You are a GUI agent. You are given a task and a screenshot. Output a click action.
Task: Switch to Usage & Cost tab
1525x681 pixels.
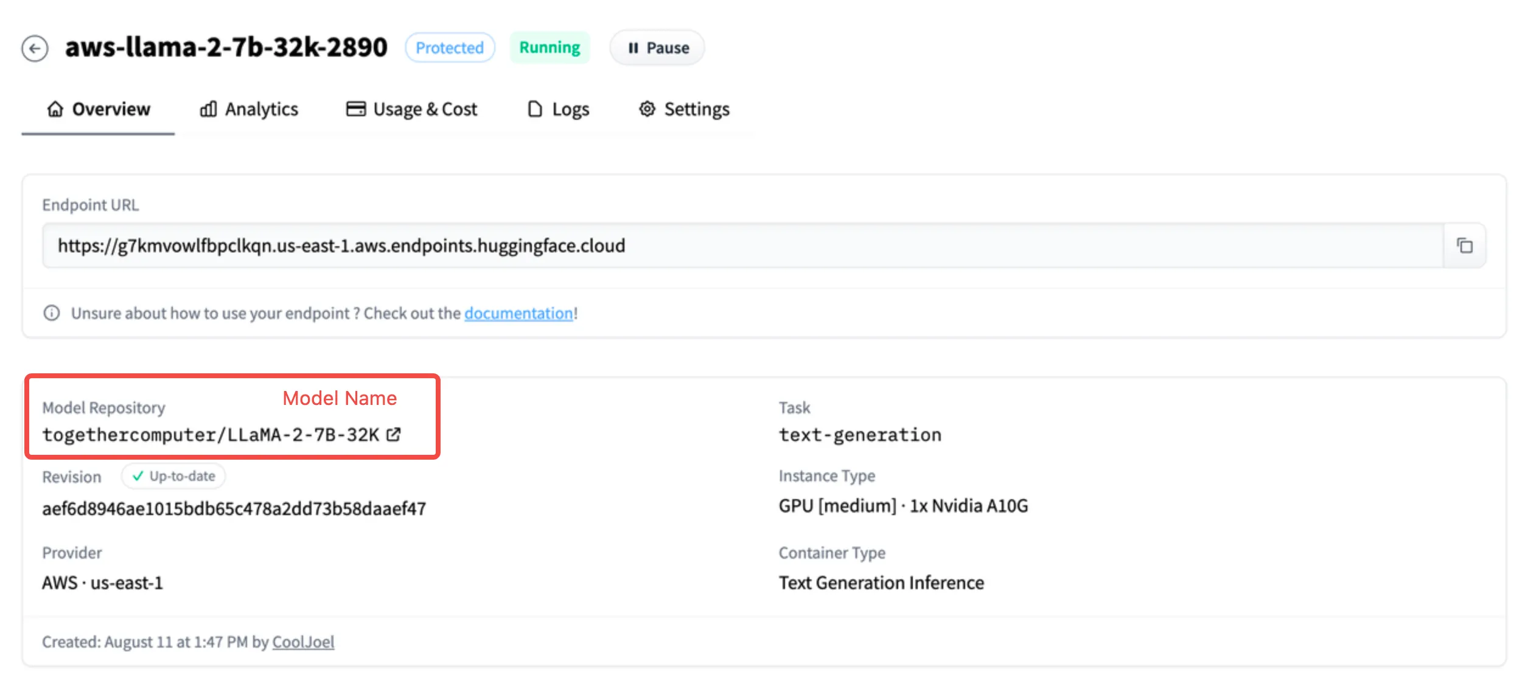click(425, 109)
